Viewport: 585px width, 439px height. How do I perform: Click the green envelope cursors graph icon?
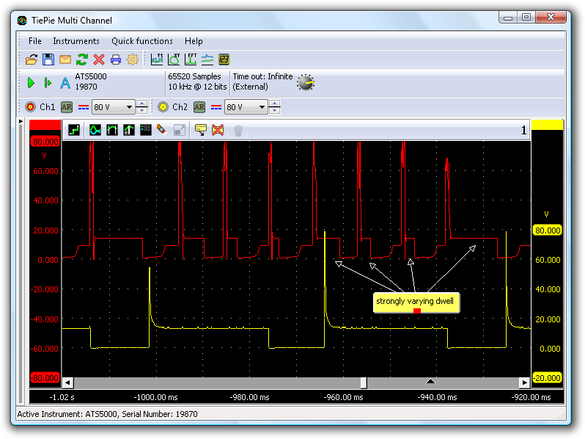point(112,130)
